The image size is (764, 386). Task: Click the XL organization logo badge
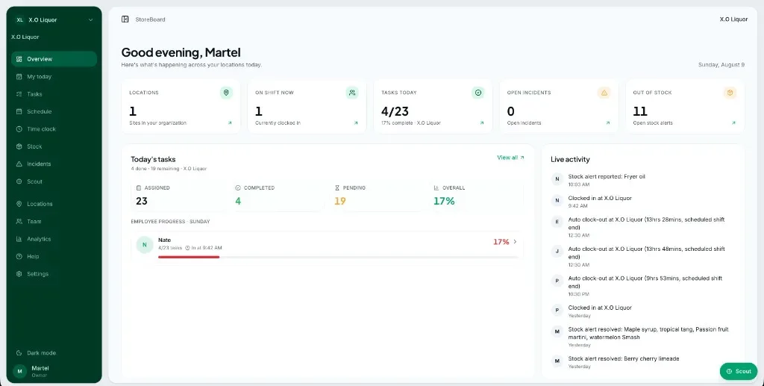point(19,20)
